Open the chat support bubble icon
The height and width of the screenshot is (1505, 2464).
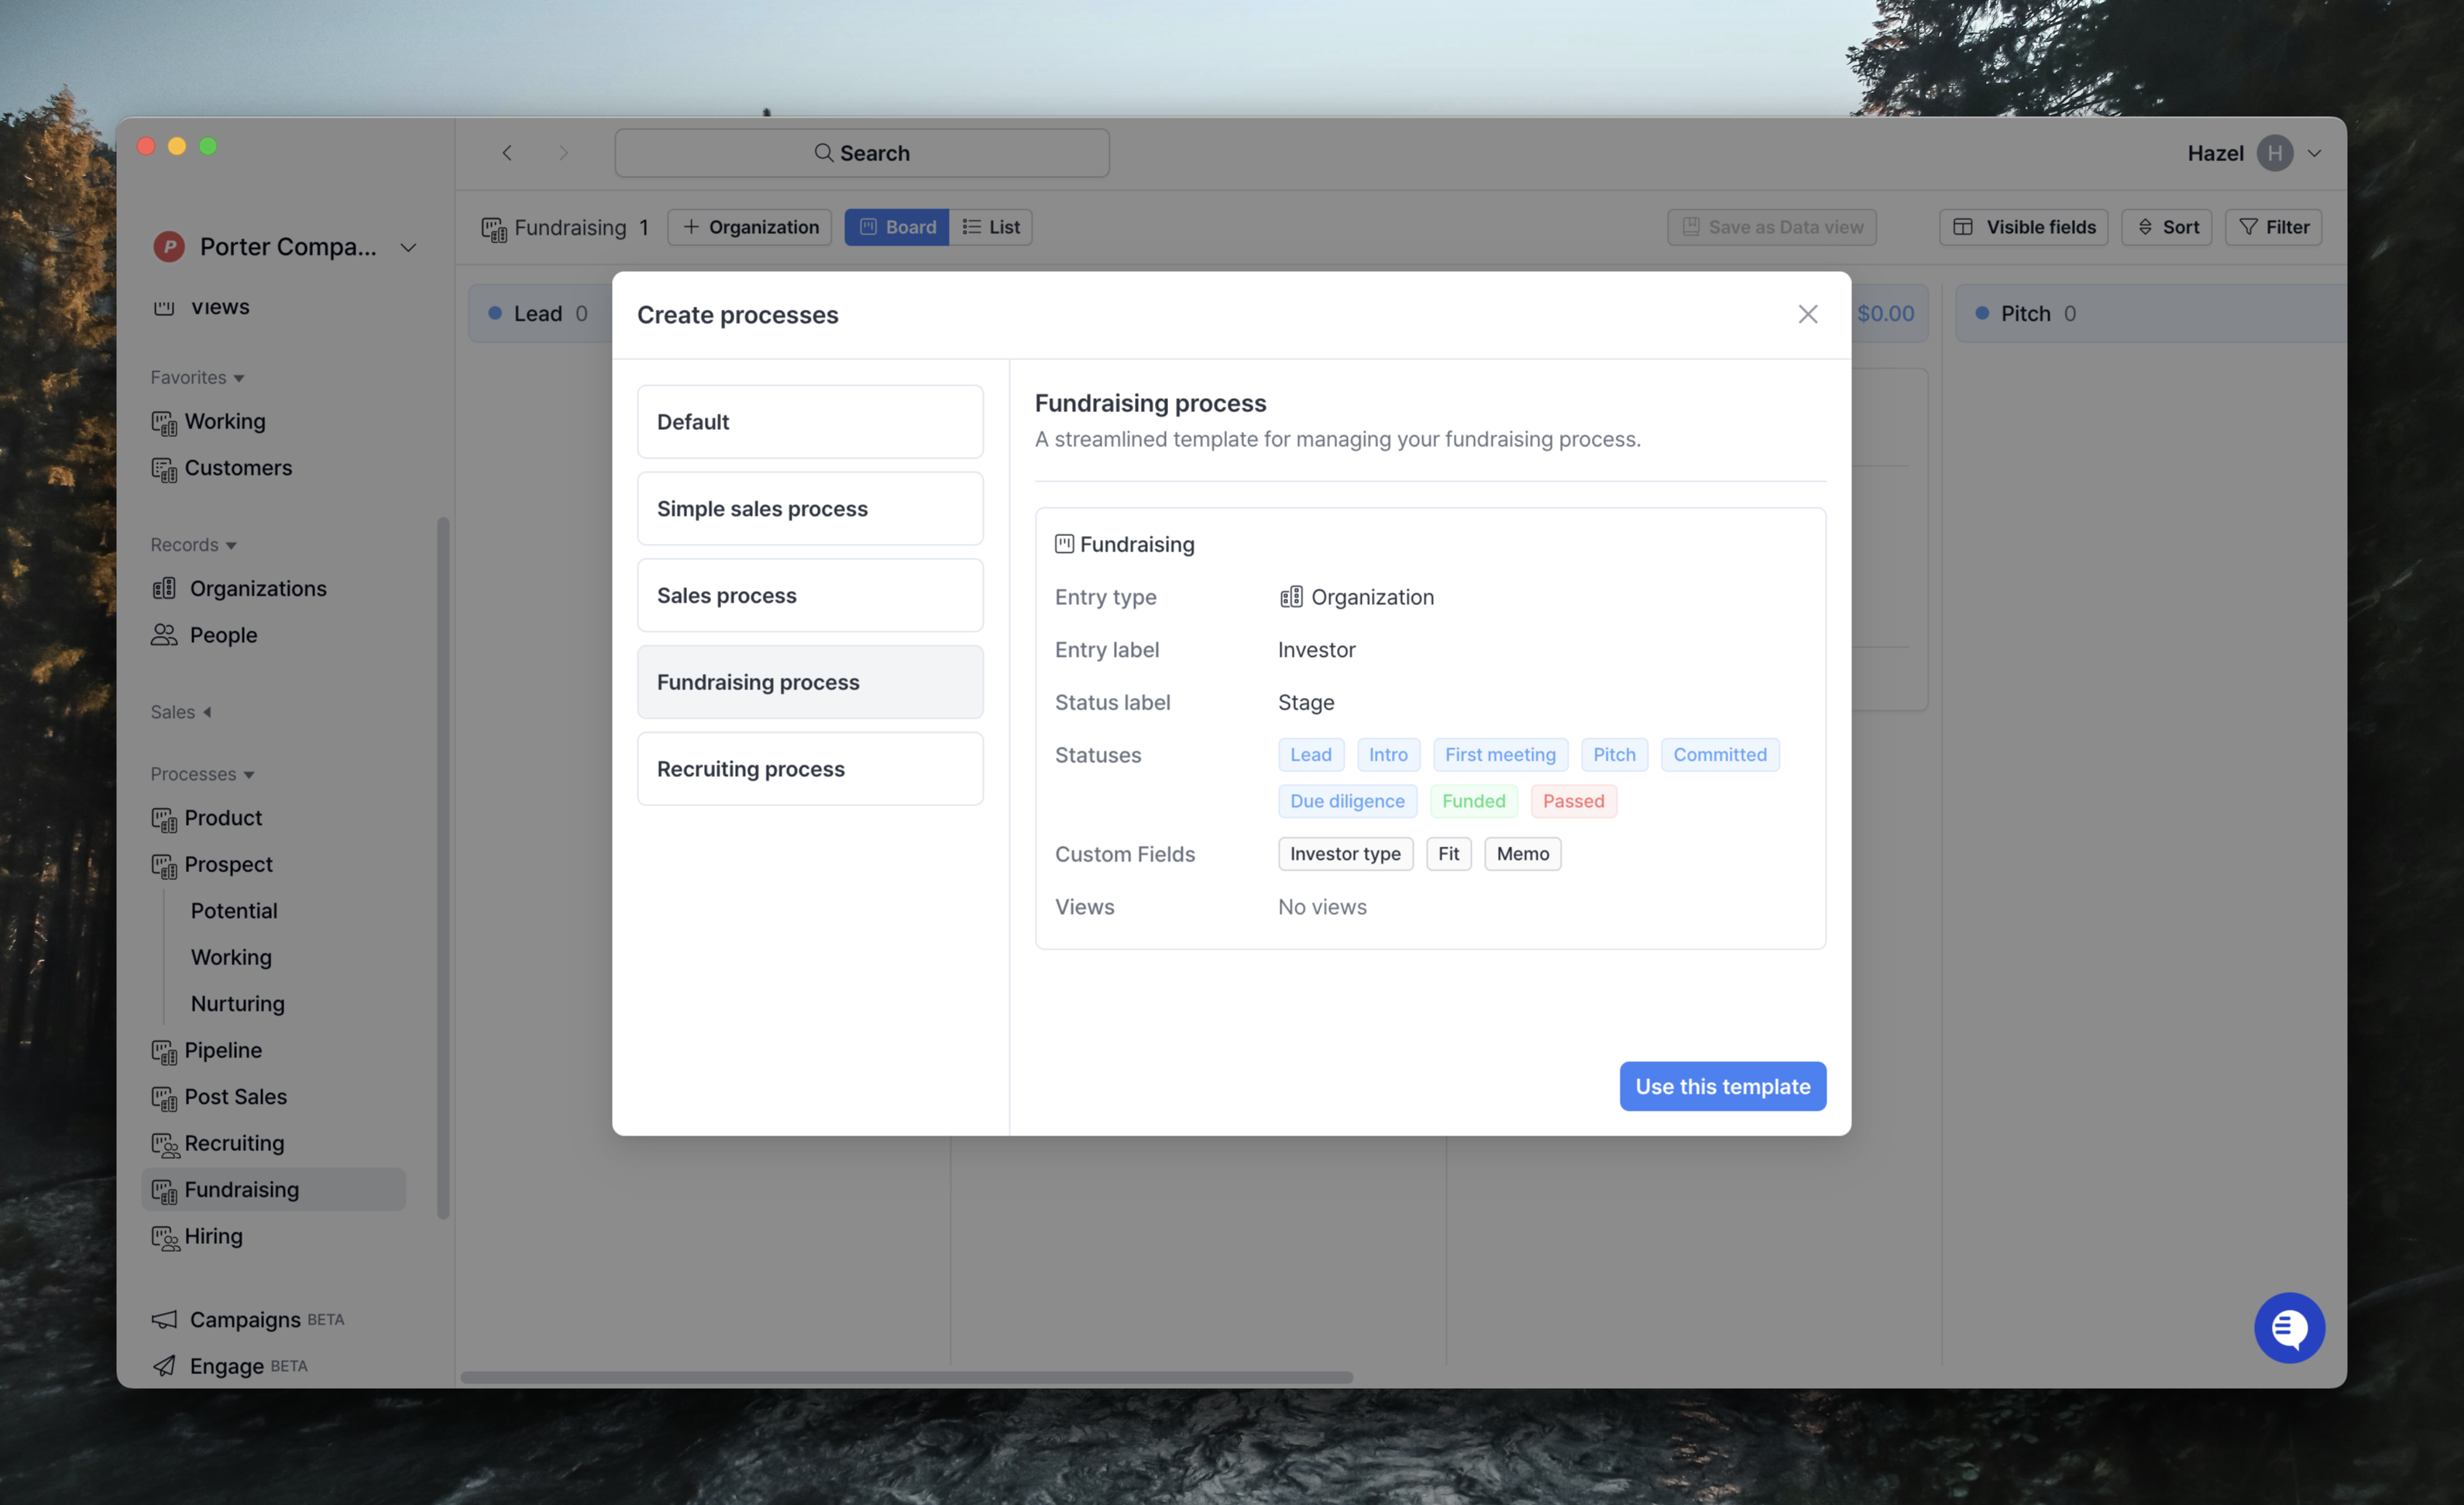[x=2288, y=1327]
